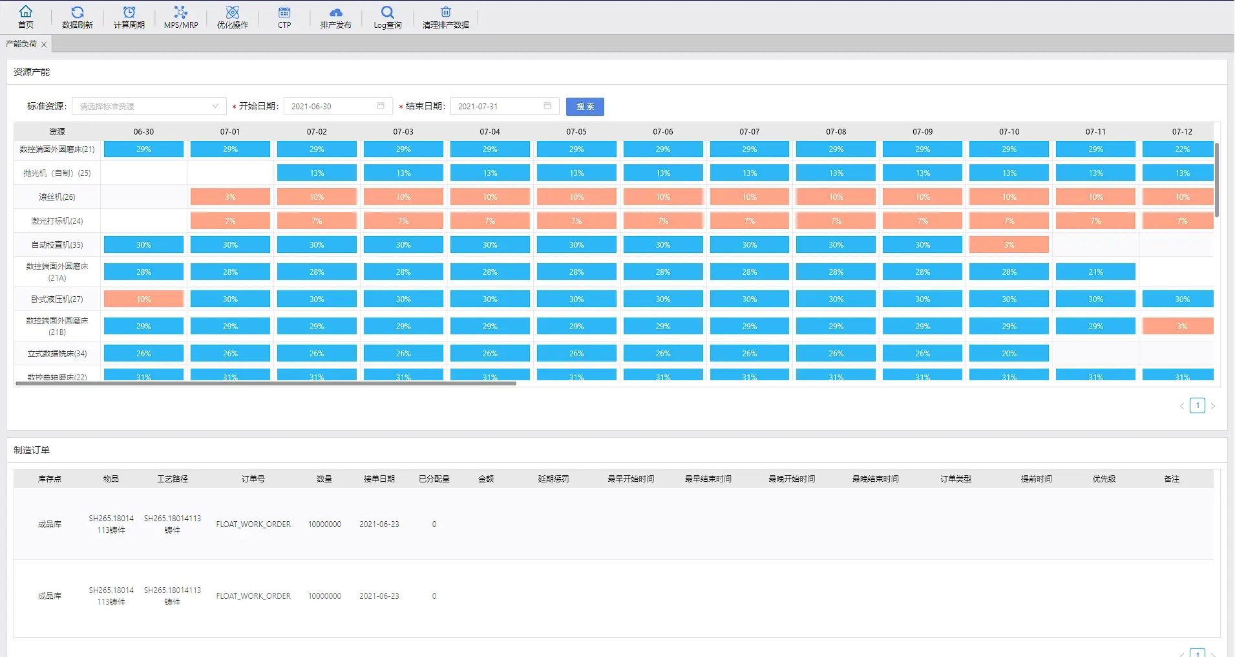Click 20% cell for 立式数据铣床(34) on 07-10

tap(1009, 354)
